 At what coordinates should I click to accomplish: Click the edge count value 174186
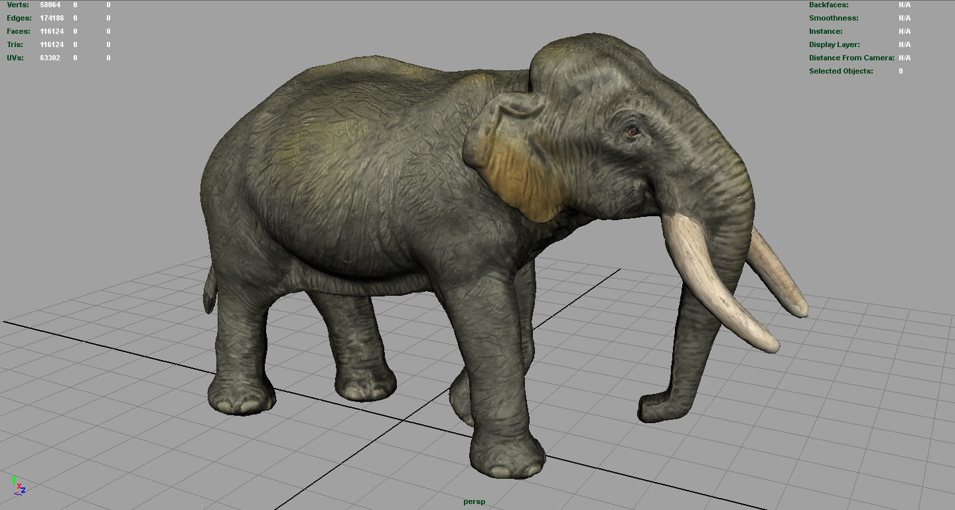52,18
